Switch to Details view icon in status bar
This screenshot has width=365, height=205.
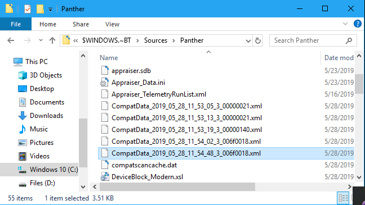343,198
